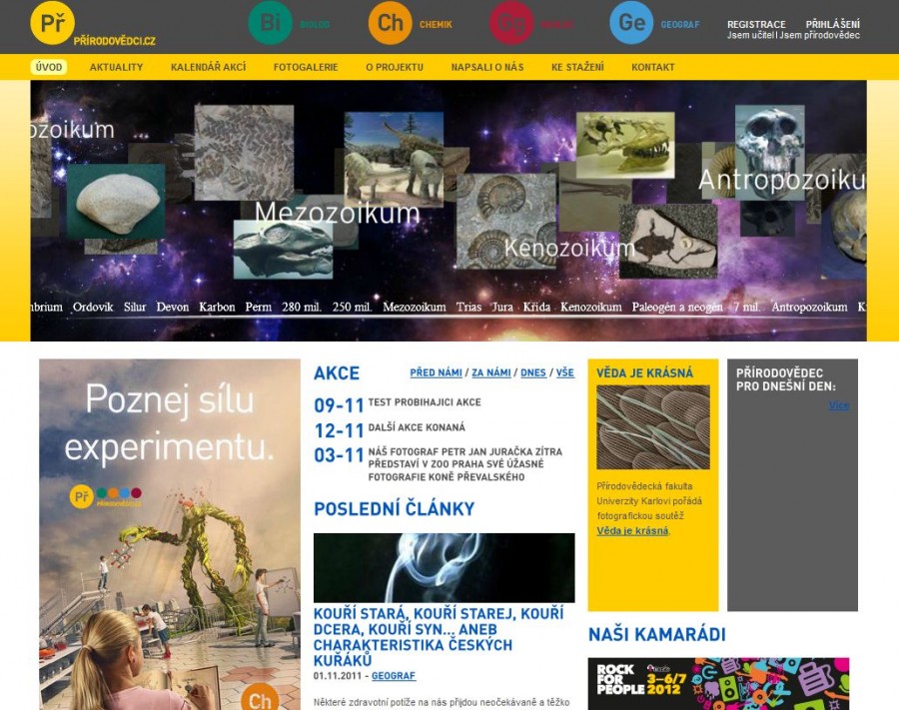
Task: Open the ammonite fossils image
Action: [505, 207]
